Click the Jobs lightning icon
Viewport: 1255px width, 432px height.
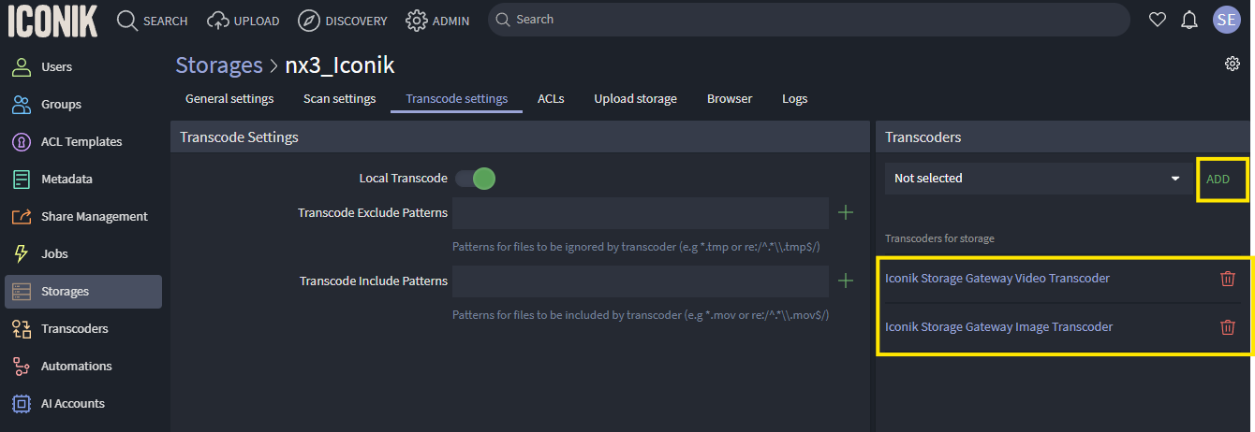pos(21,253)
